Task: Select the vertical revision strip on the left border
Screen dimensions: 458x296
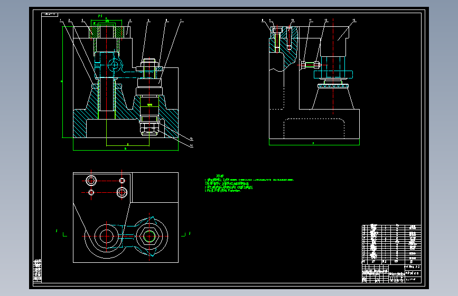Action: coord(37,271)
